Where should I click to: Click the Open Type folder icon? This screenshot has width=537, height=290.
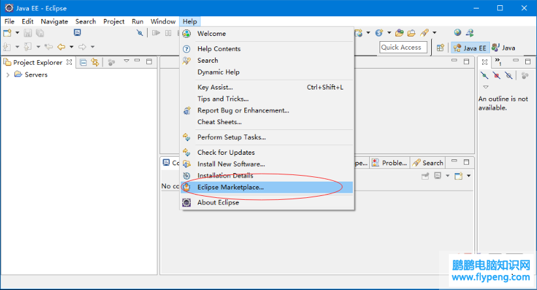click(399, 33)
